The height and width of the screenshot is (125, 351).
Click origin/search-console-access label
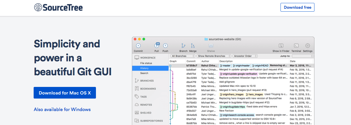pyautogui.click(x=237, y=115)
